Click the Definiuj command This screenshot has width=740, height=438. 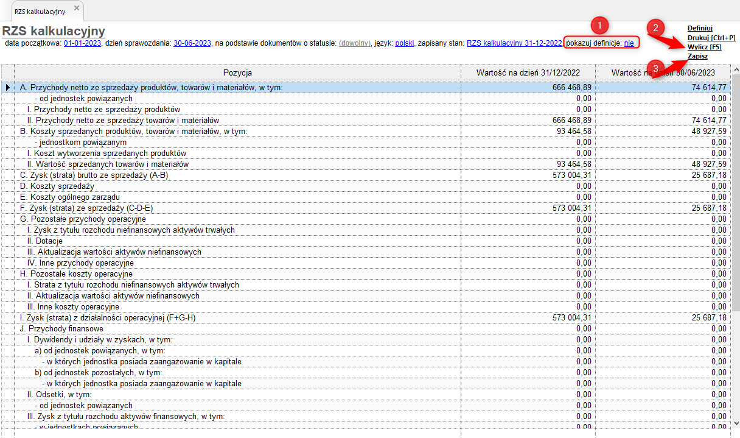click(x=700, y=28)
